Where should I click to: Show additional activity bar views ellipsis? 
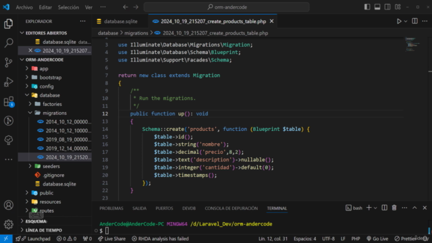pos(9,159)
